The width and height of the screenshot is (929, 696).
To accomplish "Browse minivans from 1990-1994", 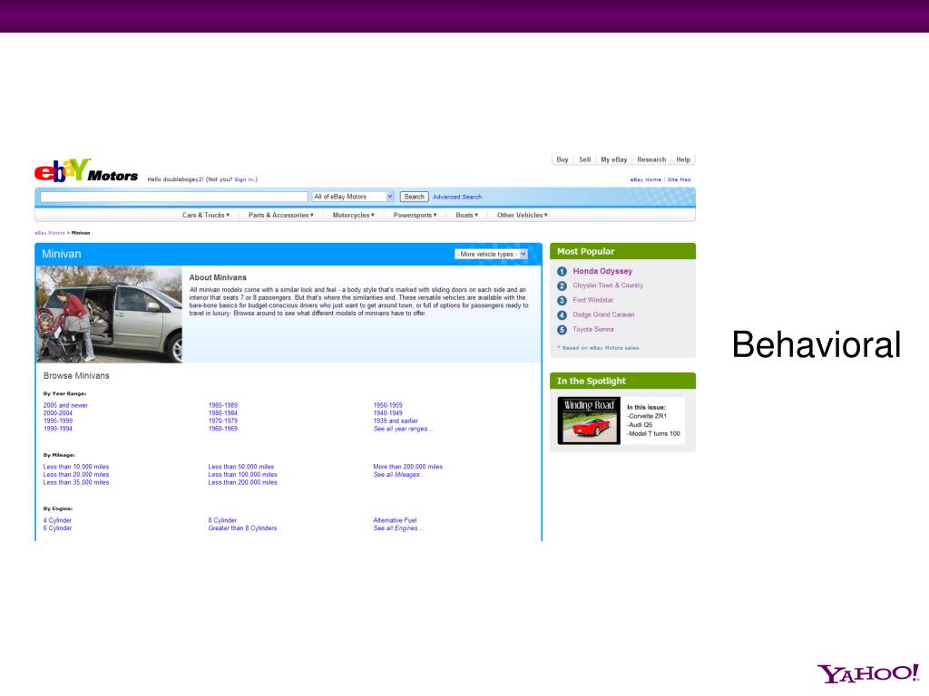I will click(57, 429).
